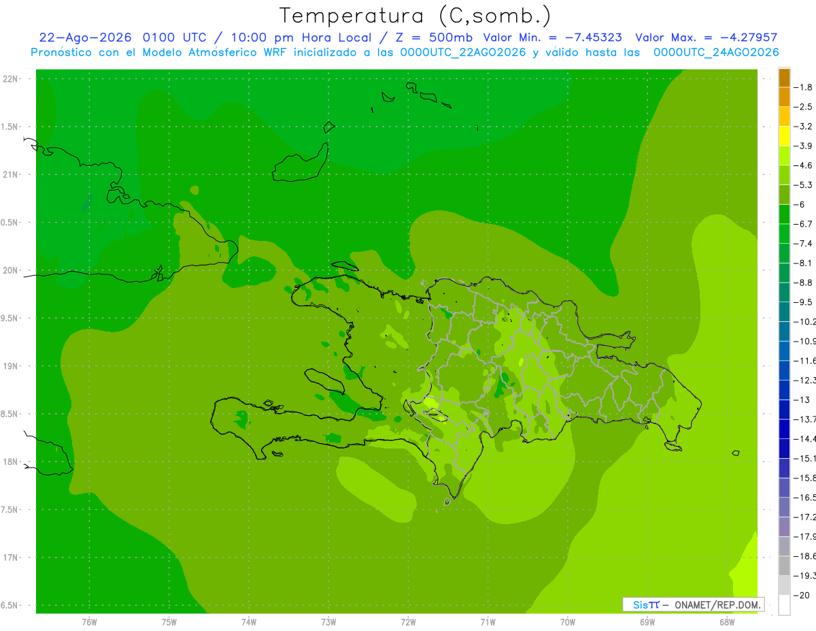Click the '22N' latitude label

(x=10, y=79)
